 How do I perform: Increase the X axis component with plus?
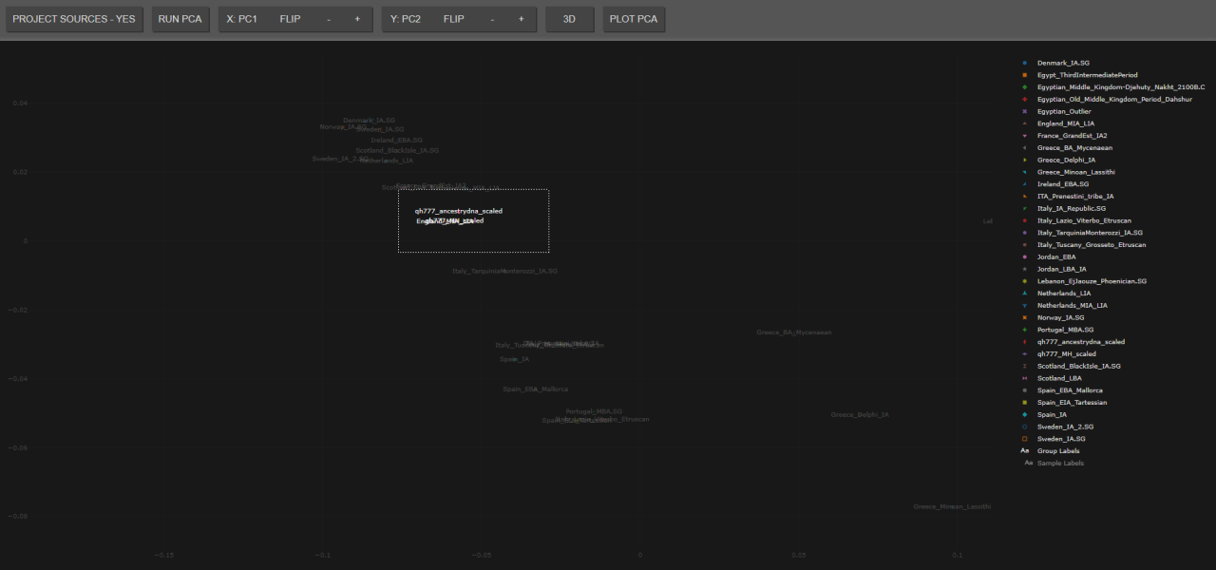(357, 19)
